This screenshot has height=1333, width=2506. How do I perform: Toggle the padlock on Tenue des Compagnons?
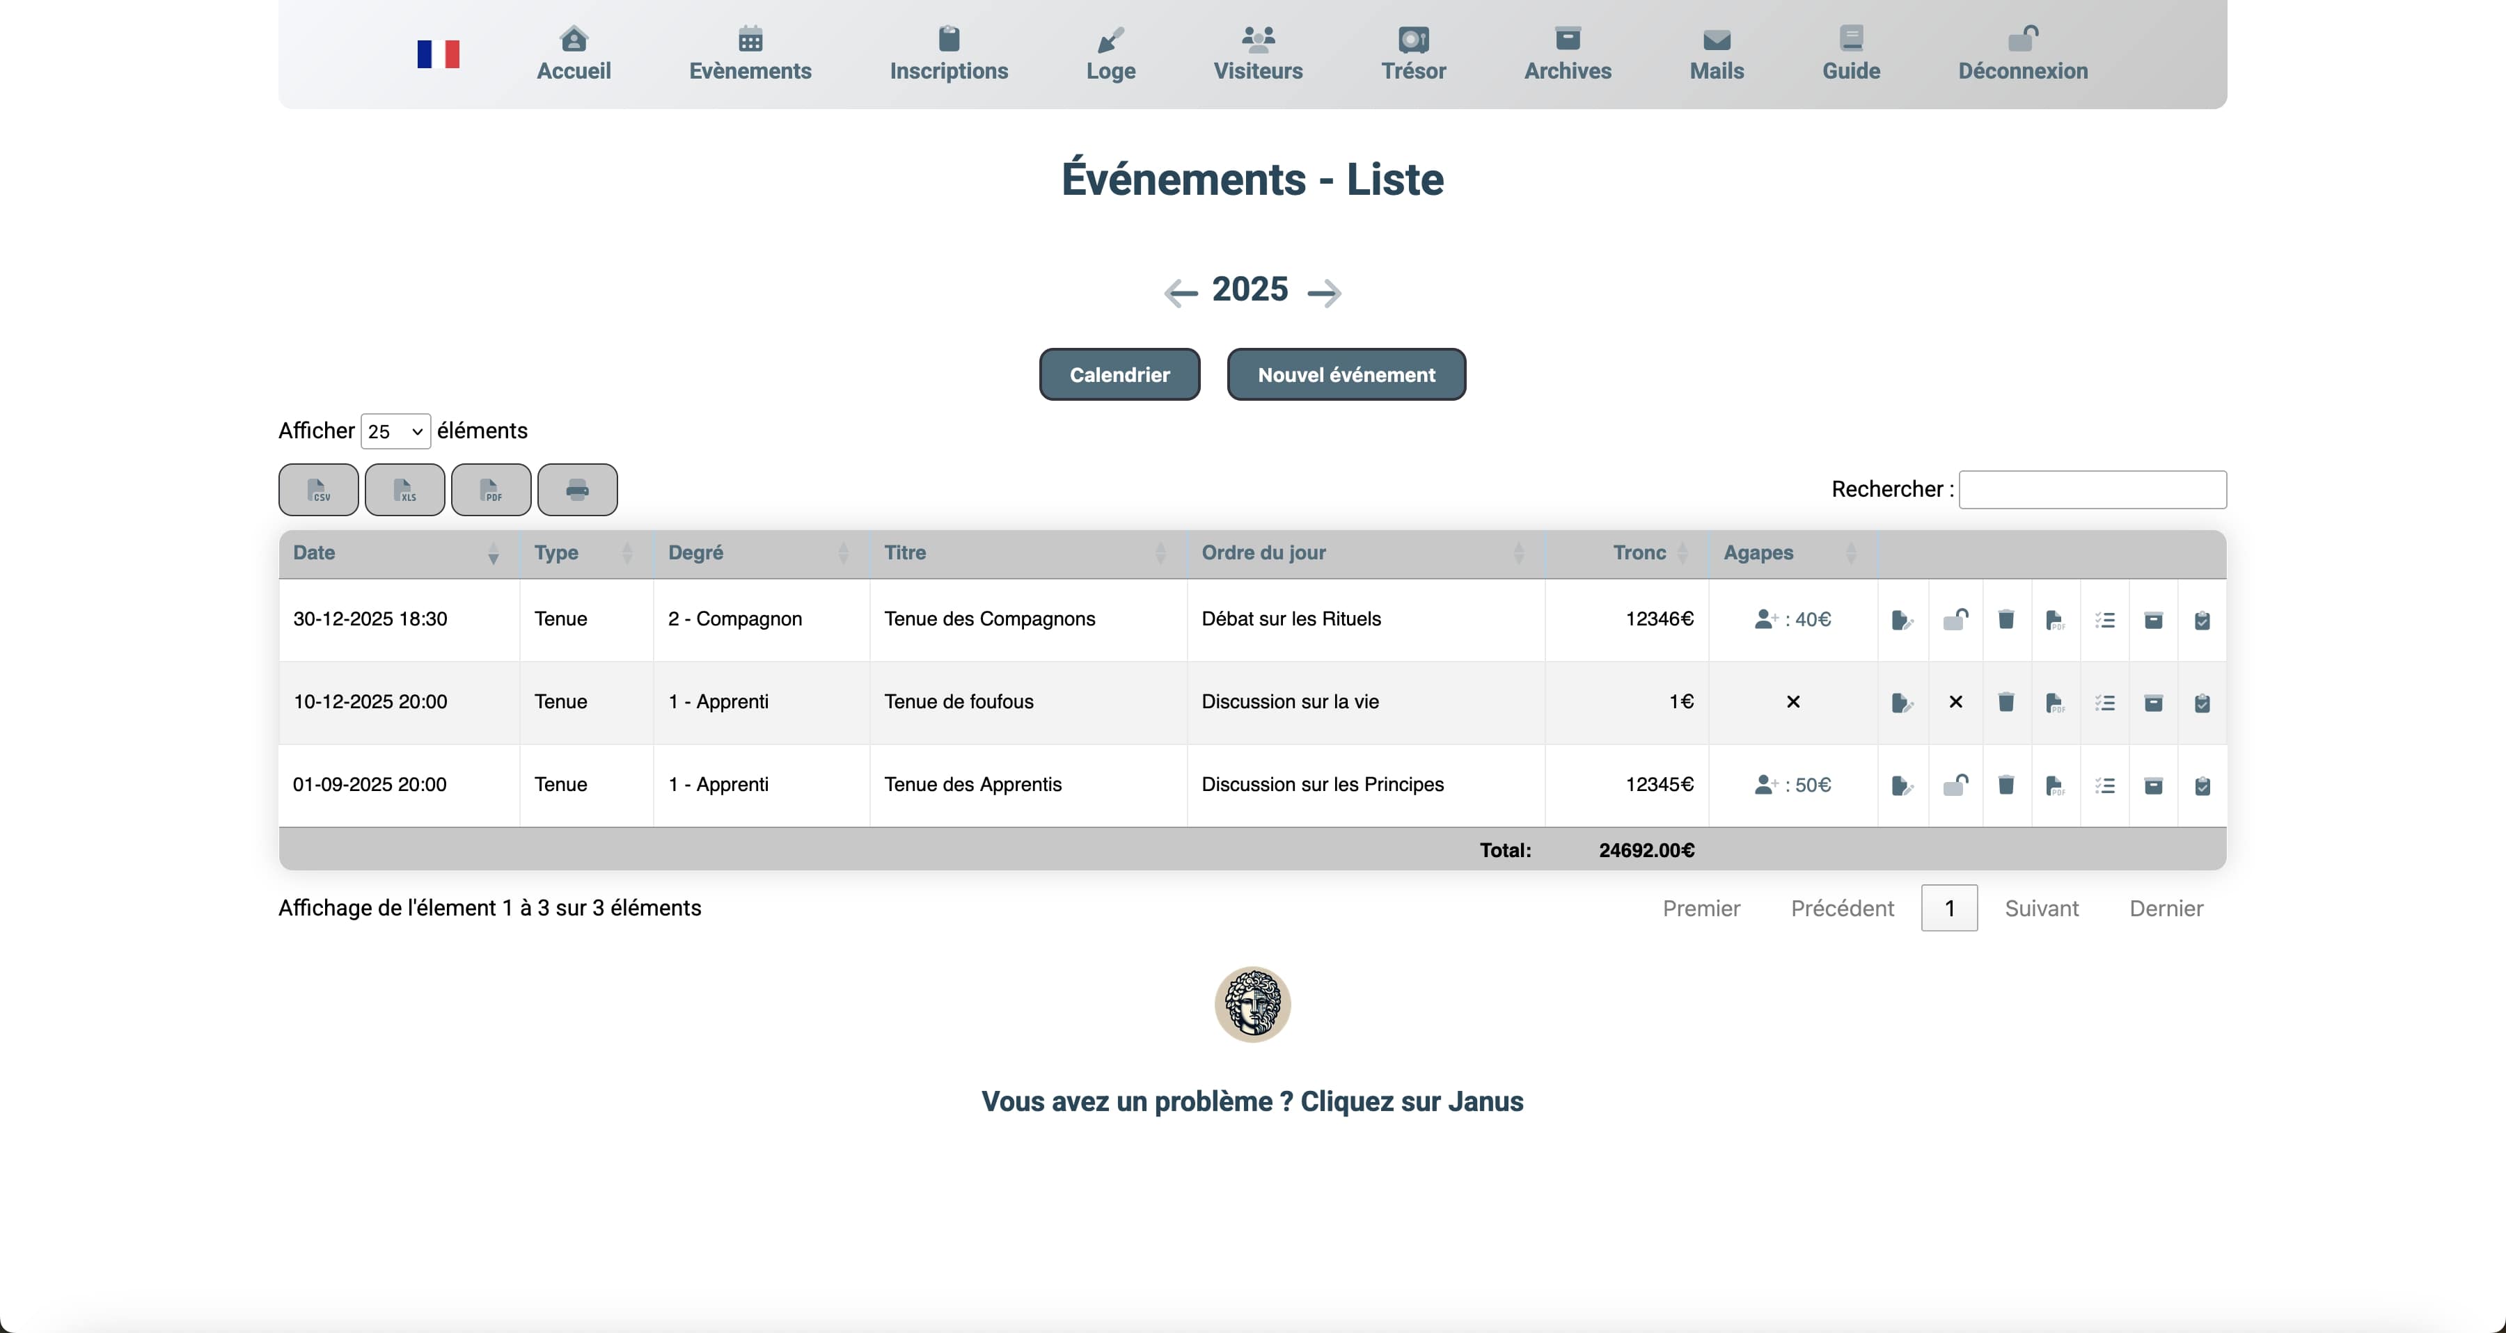tap(1955, 619)
